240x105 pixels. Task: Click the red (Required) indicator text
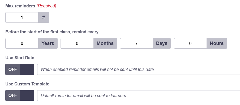[x=46, y=6]
